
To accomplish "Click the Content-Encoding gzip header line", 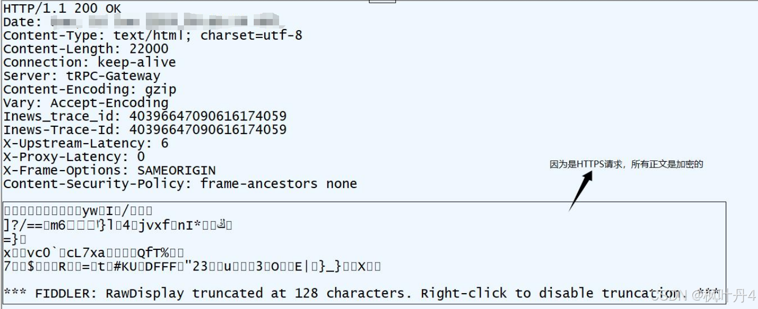I will click(89, 89).
